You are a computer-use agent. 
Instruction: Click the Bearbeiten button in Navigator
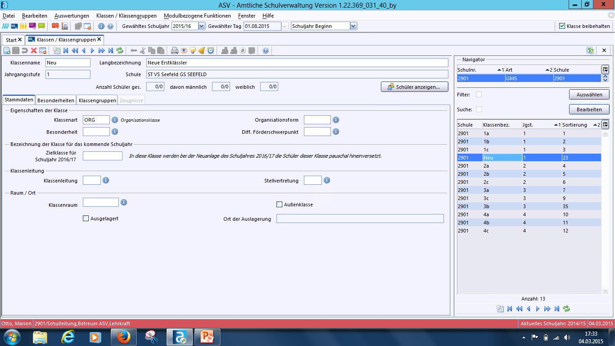(589, 109)
